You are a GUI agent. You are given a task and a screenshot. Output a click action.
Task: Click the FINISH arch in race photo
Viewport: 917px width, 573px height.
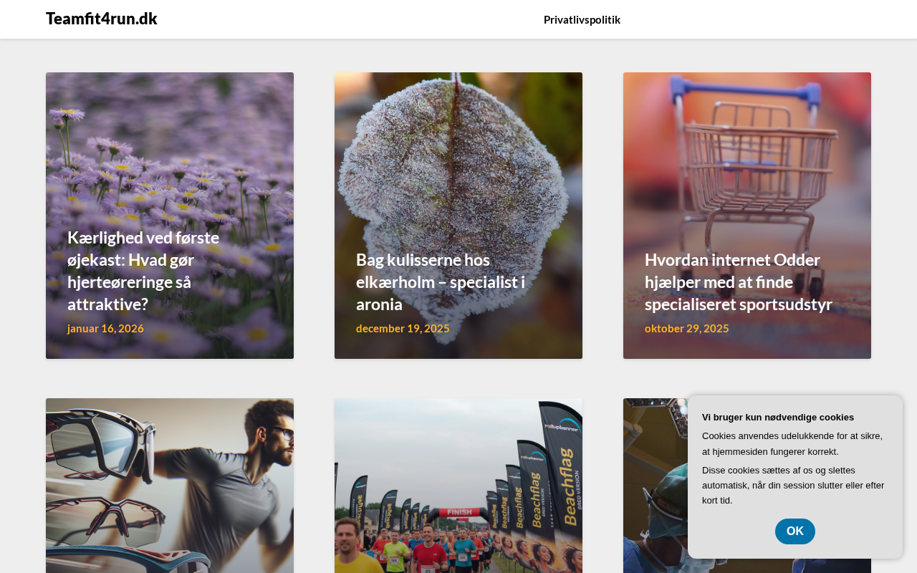pyautogui.click(x=458, y=513)
